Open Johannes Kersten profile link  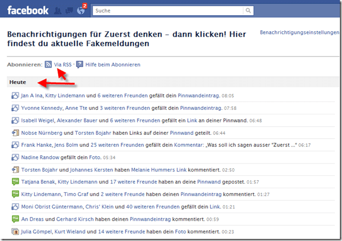[92, 170]
